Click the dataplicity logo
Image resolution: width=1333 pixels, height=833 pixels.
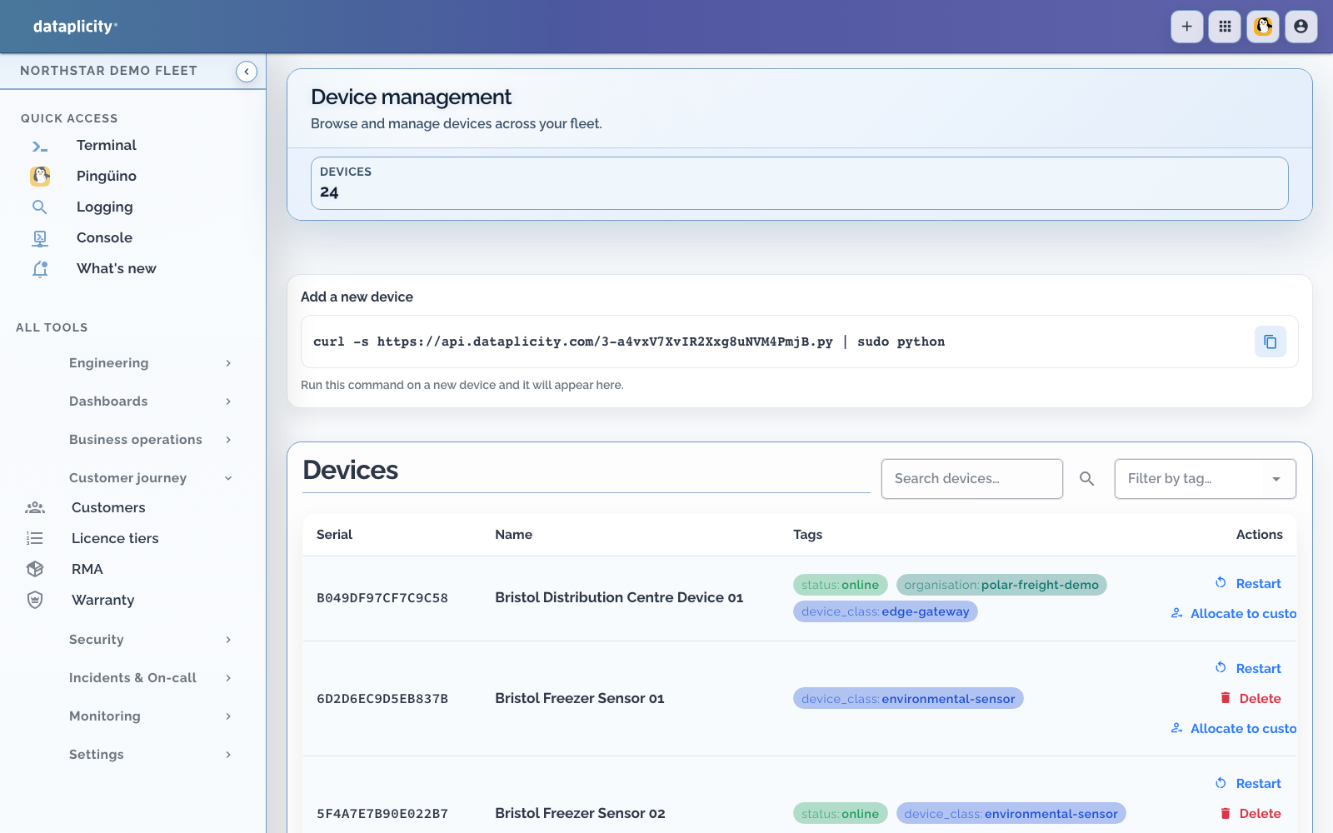[x=75, y=27]
